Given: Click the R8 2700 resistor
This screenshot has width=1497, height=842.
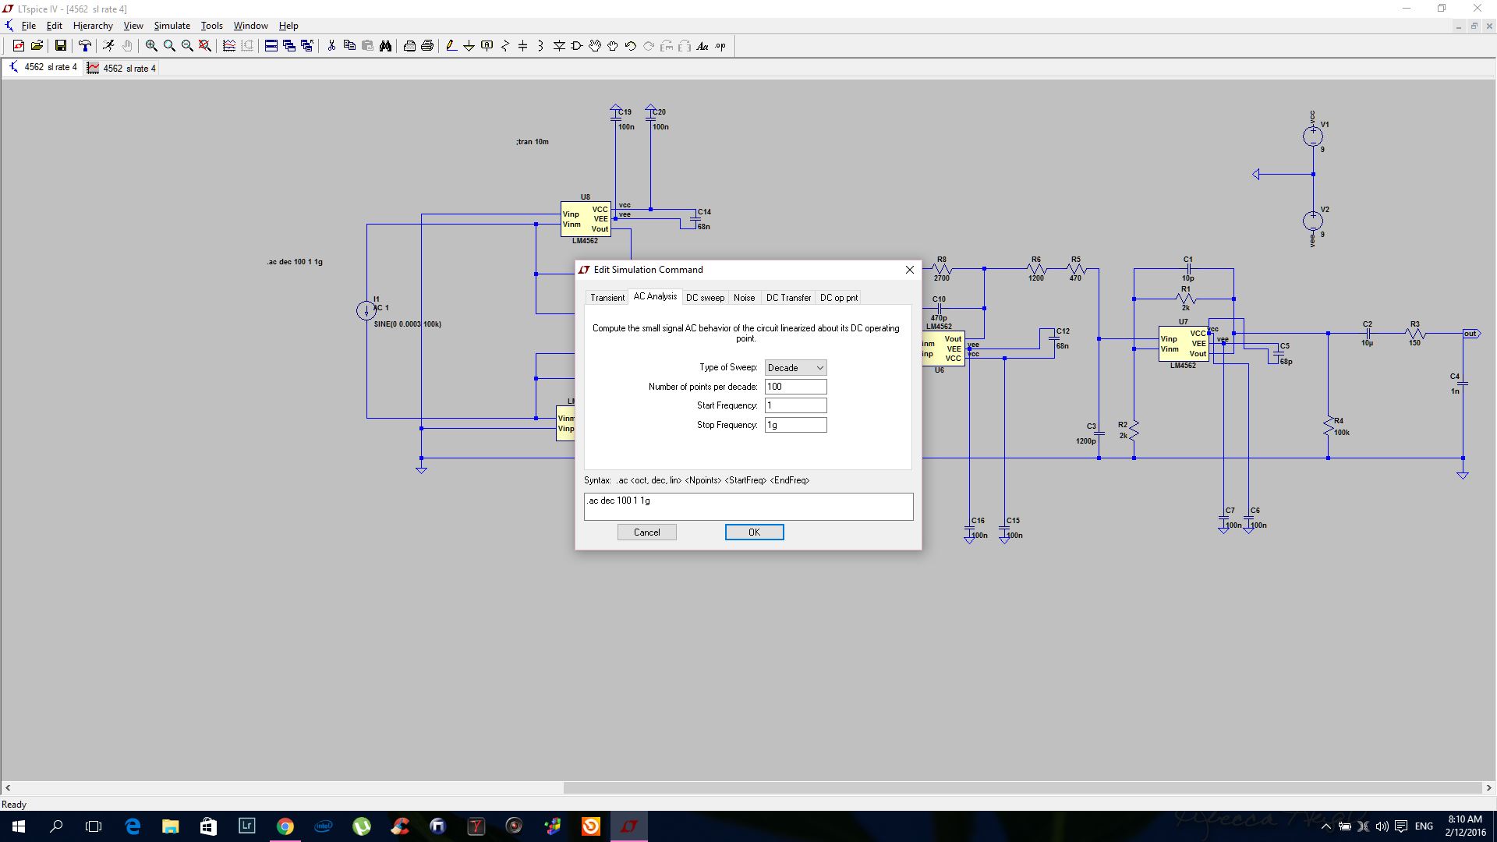Looking at the screenshot, I should (x=941, y=269).
